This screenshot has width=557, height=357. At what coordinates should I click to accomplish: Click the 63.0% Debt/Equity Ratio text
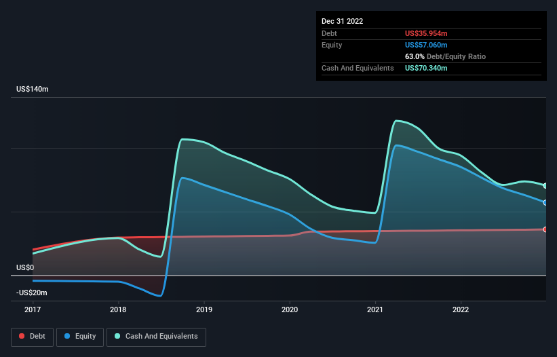446,56
